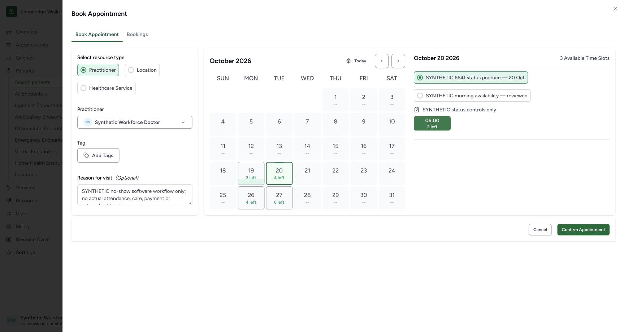This screenshot has width=624, height=332.
Task: Select October 27 with 6 left
Action: point(279,198)
